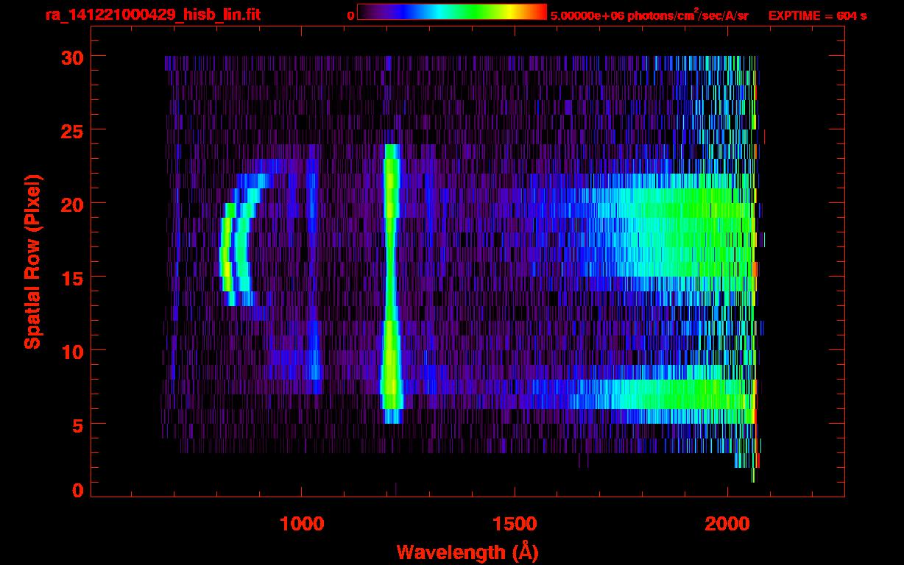Click the 5.00000e+06 photons/cm²/sec/A/sr label
The height and width of the screenshot is (565, 904).
649,15
